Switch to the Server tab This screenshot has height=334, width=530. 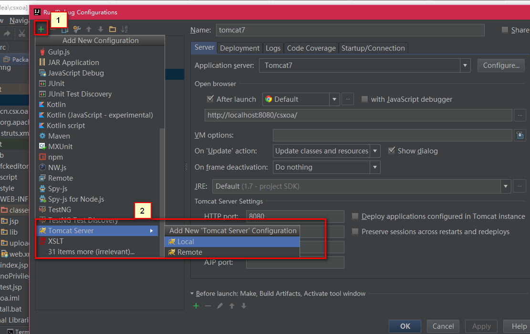click(204, 47)
